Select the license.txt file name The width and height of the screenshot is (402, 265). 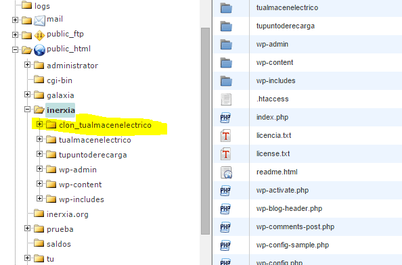pos(273,153)
